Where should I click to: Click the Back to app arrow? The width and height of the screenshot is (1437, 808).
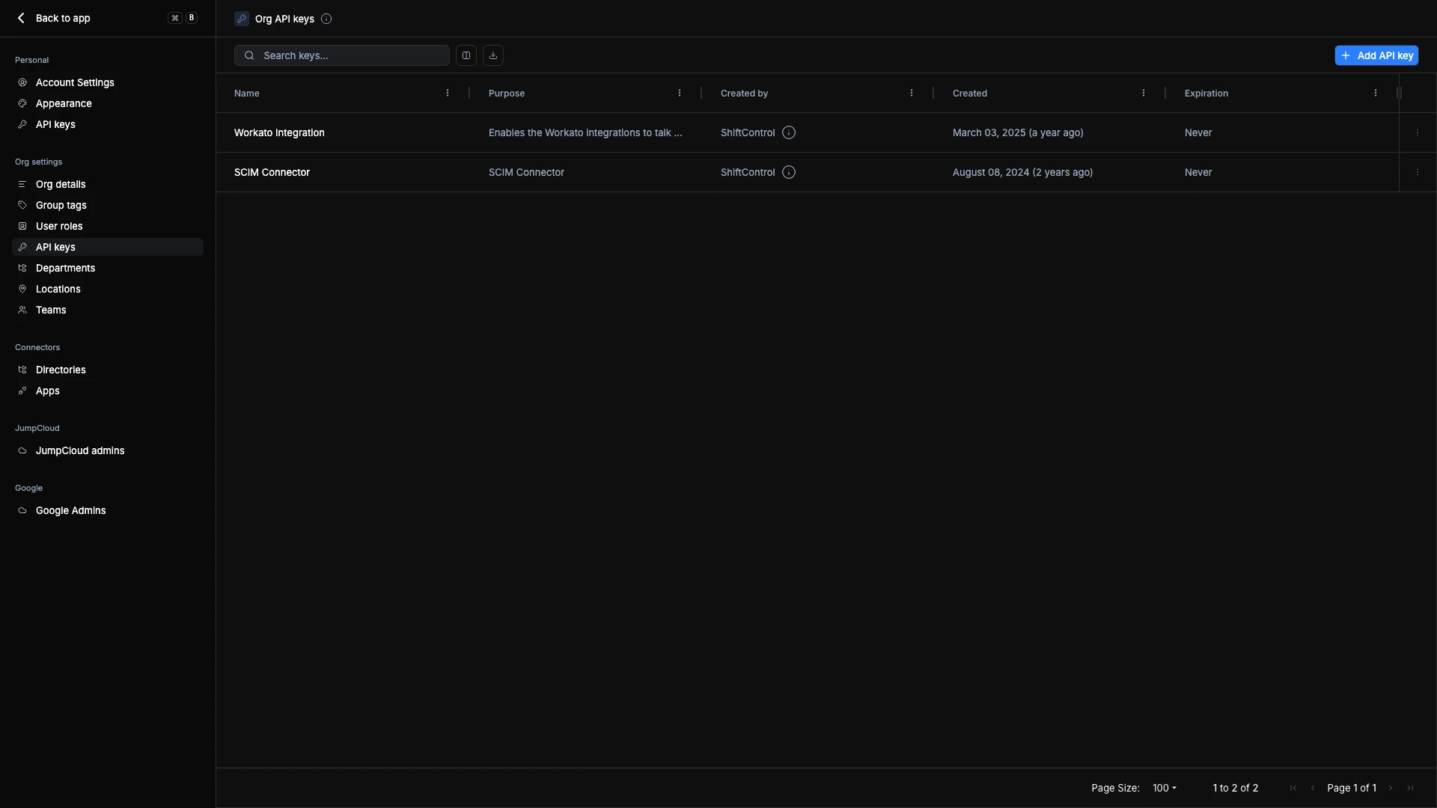[21, 18]
